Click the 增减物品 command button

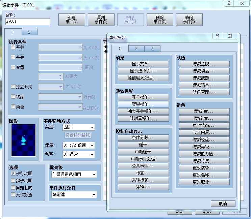tap(204, 71)
